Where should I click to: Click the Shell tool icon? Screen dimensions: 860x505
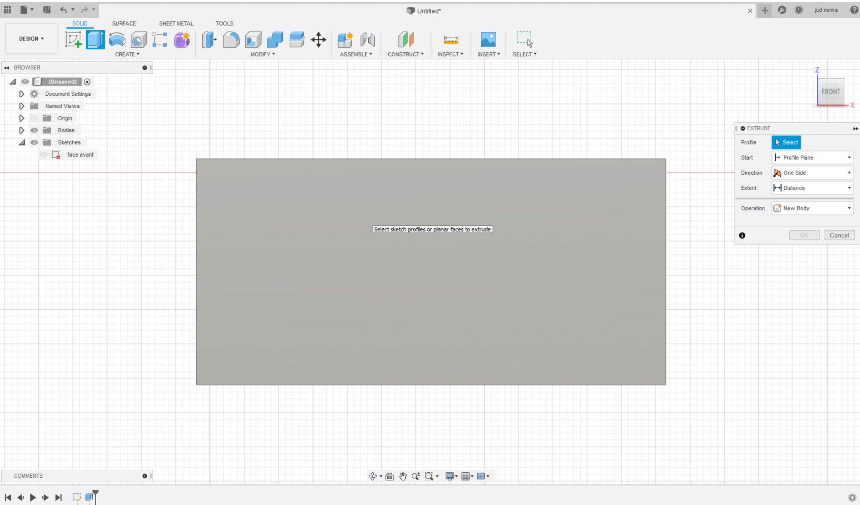pyautogui.click(x=253, y=40)
